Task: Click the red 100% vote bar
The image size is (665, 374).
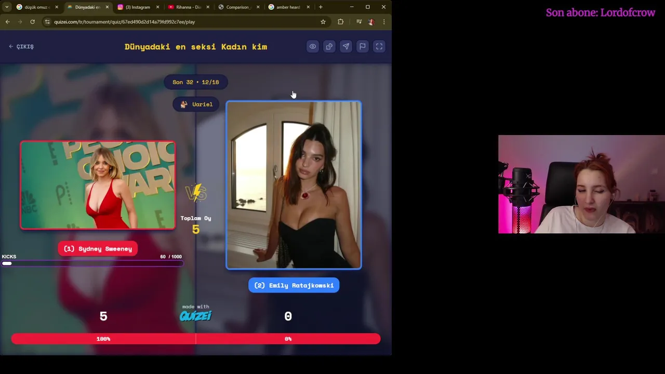Action: tap(103, 339)
